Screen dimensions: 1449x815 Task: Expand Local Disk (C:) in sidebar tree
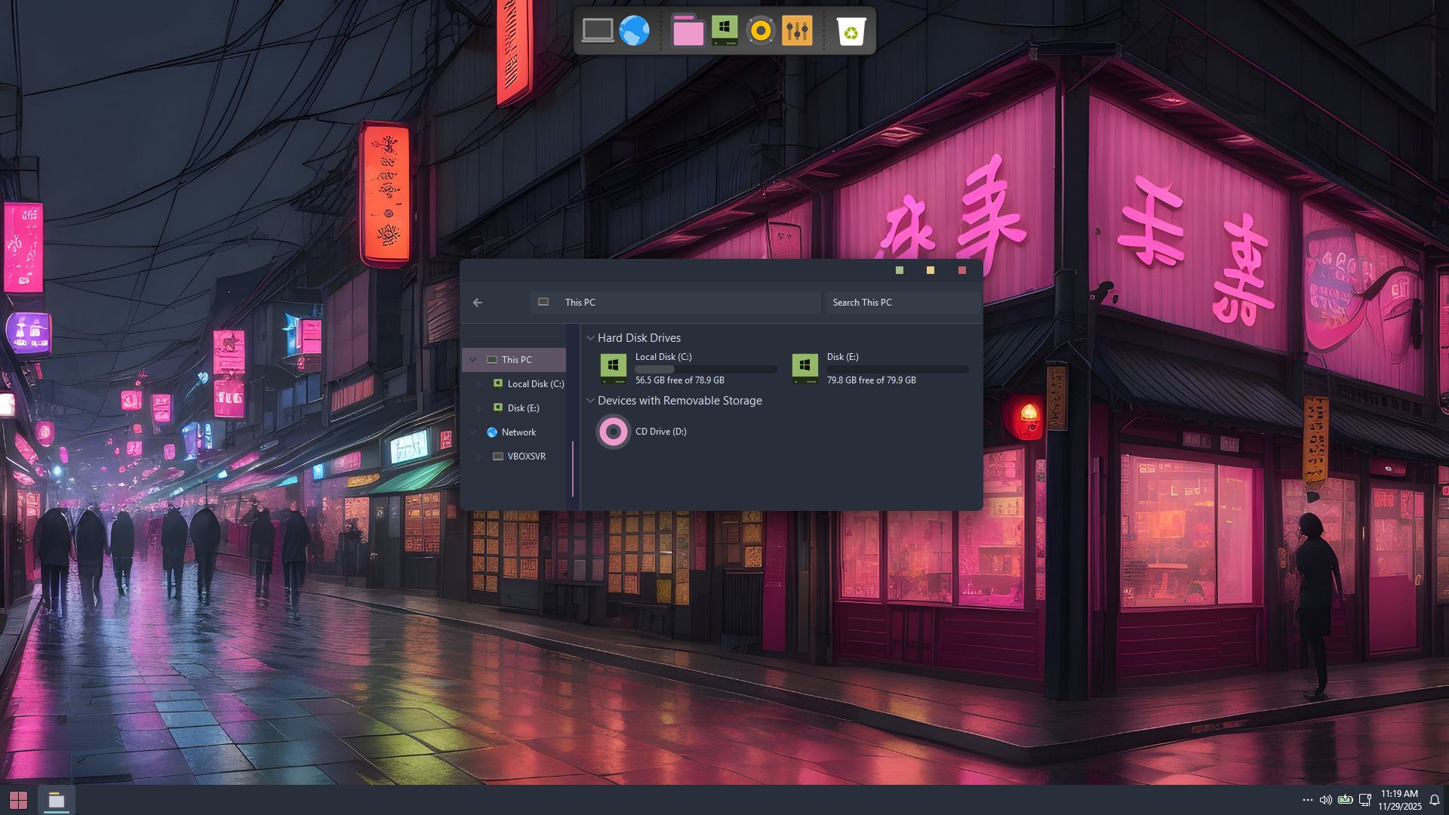coord(478,384)
